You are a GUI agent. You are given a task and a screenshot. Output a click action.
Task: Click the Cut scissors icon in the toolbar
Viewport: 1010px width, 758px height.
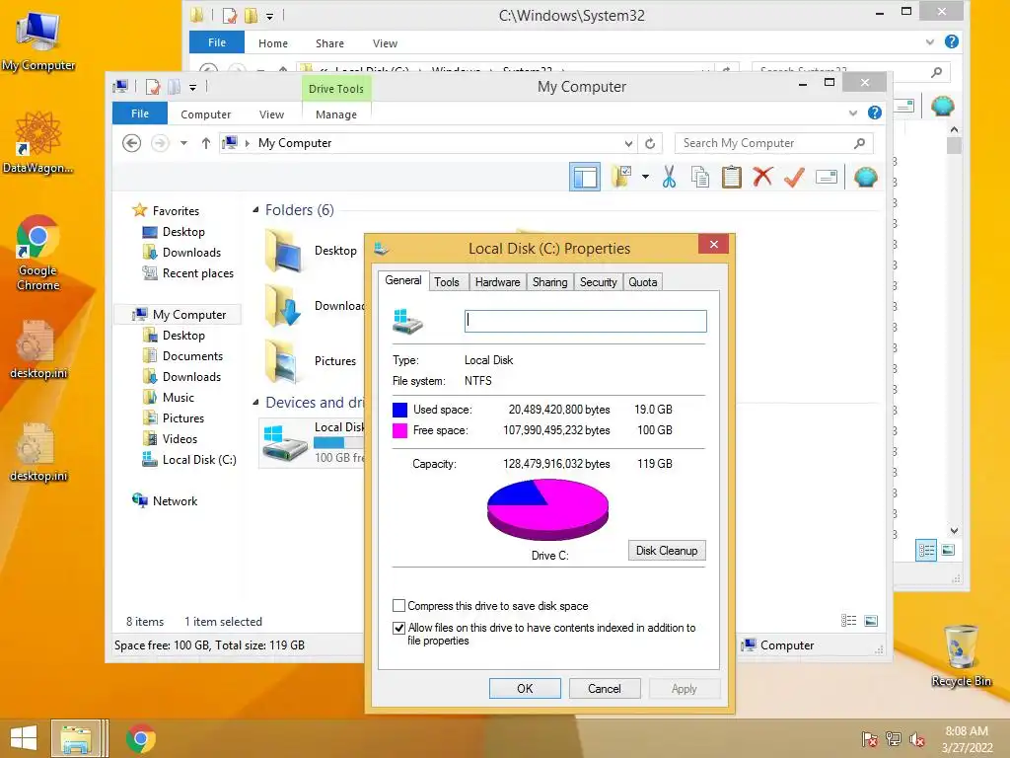point(670,177)
